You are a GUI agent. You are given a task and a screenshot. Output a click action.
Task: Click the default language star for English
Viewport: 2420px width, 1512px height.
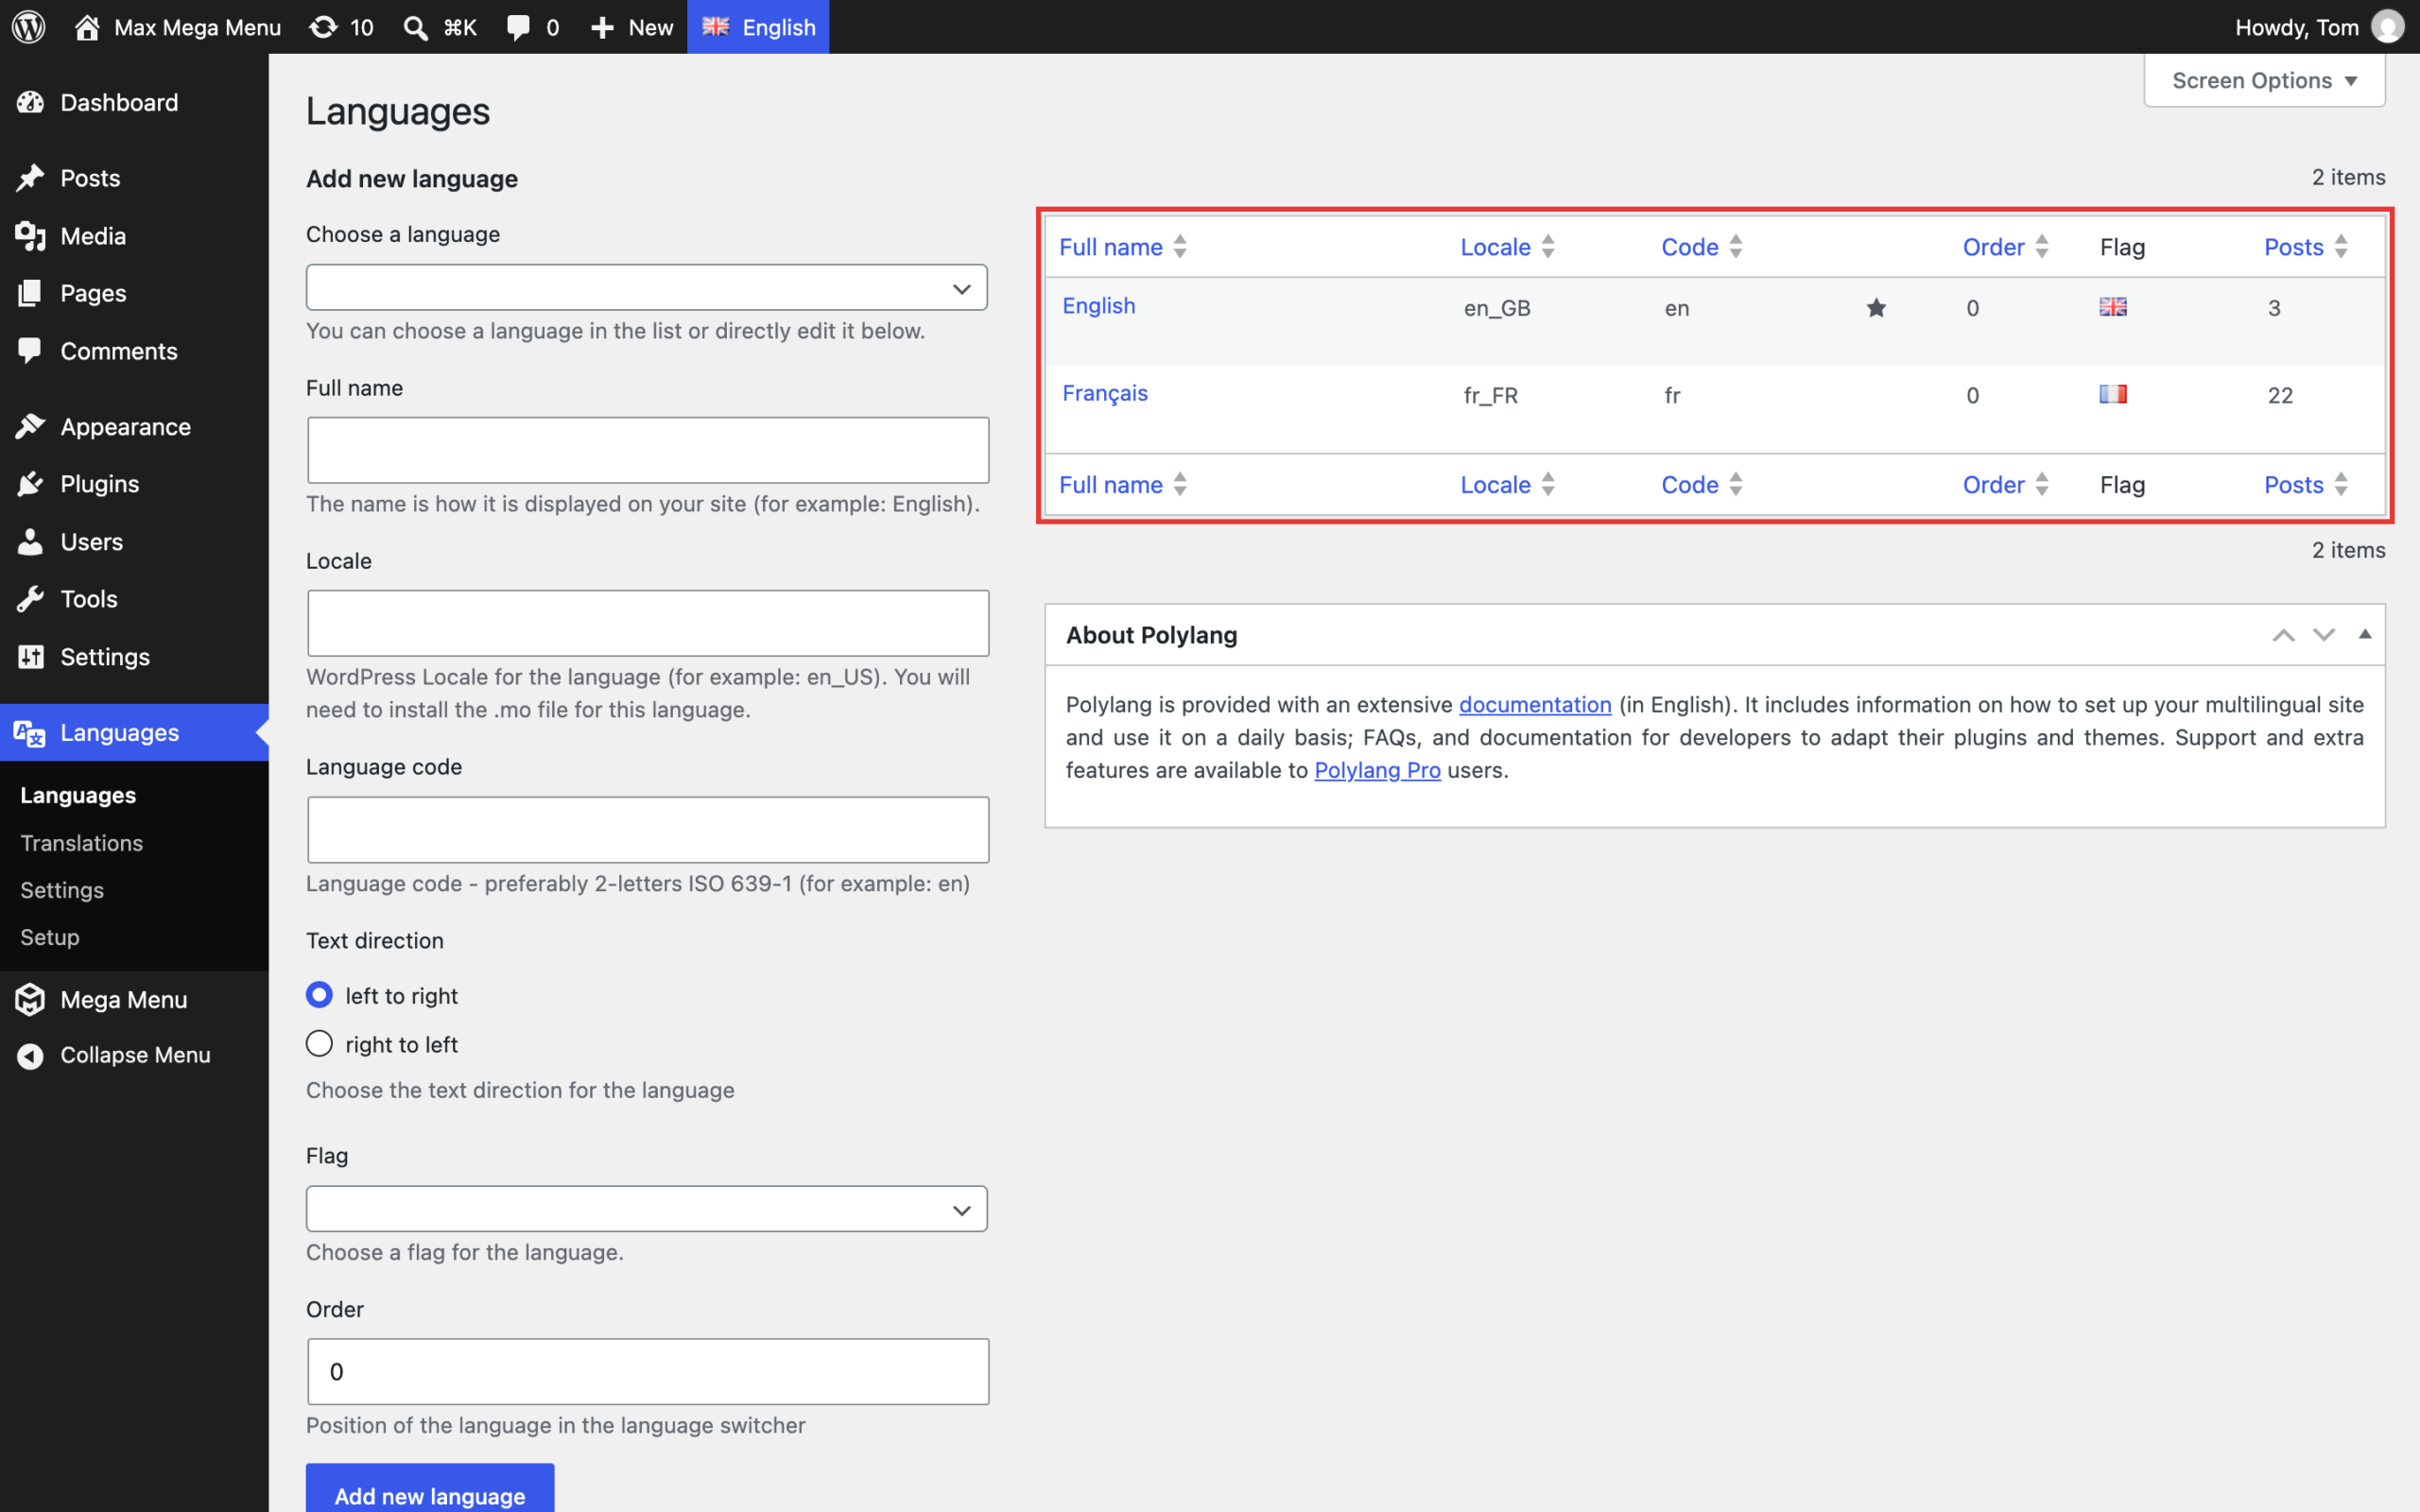(1876, 307)
